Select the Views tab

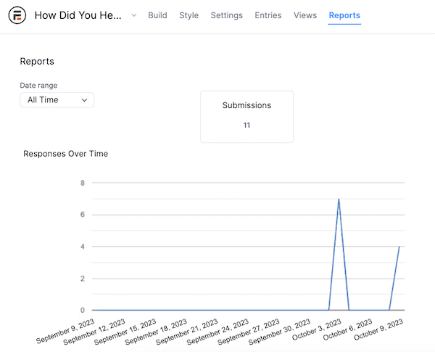point(305,15)
